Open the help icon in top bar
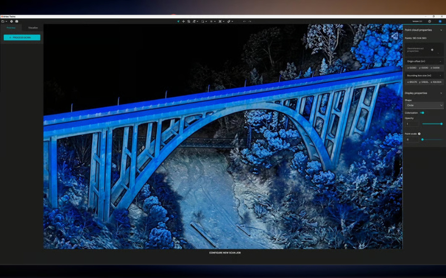 pyautogui.click(x=430, y=21)
